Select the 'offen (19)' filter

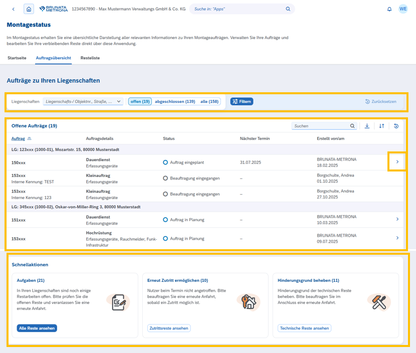click(140, 101)
